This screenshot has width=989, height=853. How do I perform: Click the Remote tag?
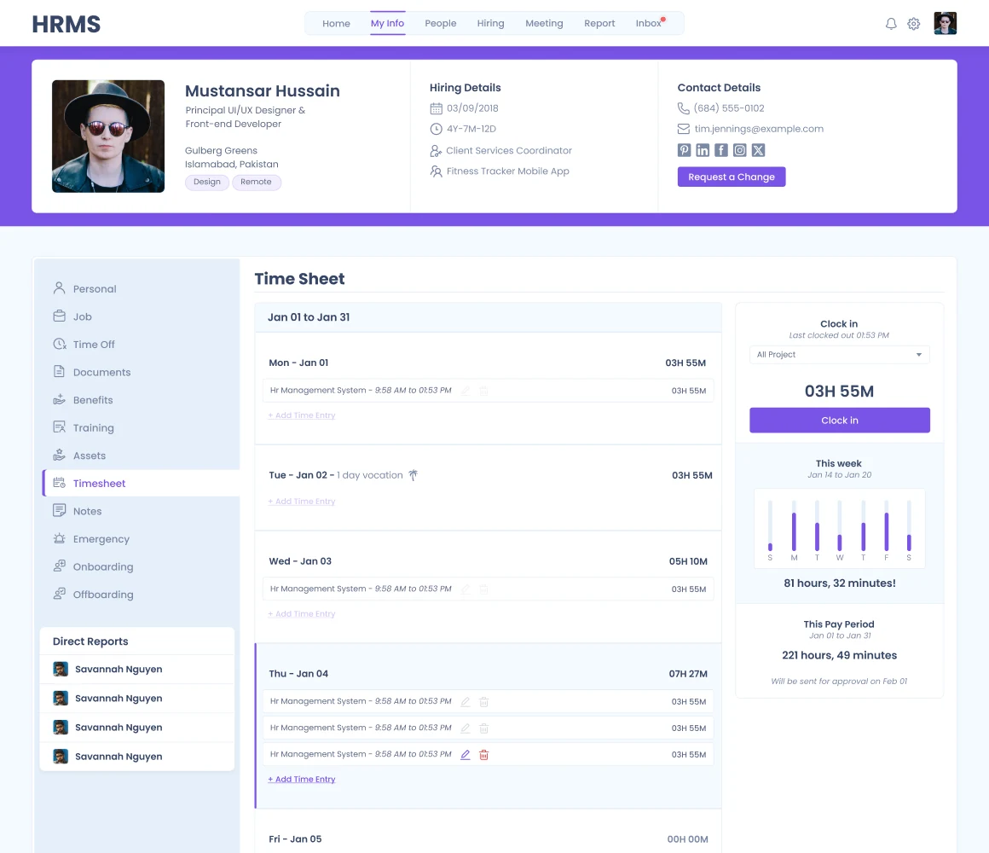(x=256, y=182)
